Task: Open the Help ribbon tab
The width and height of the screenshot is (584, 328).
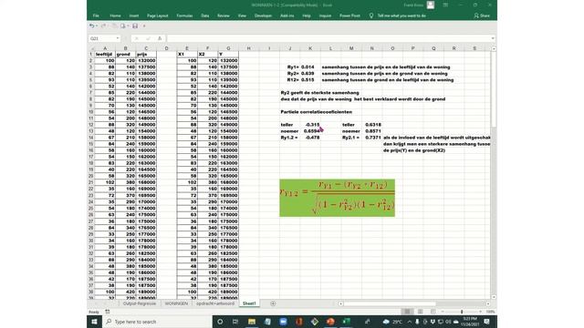Action: (x=307, y=15)
